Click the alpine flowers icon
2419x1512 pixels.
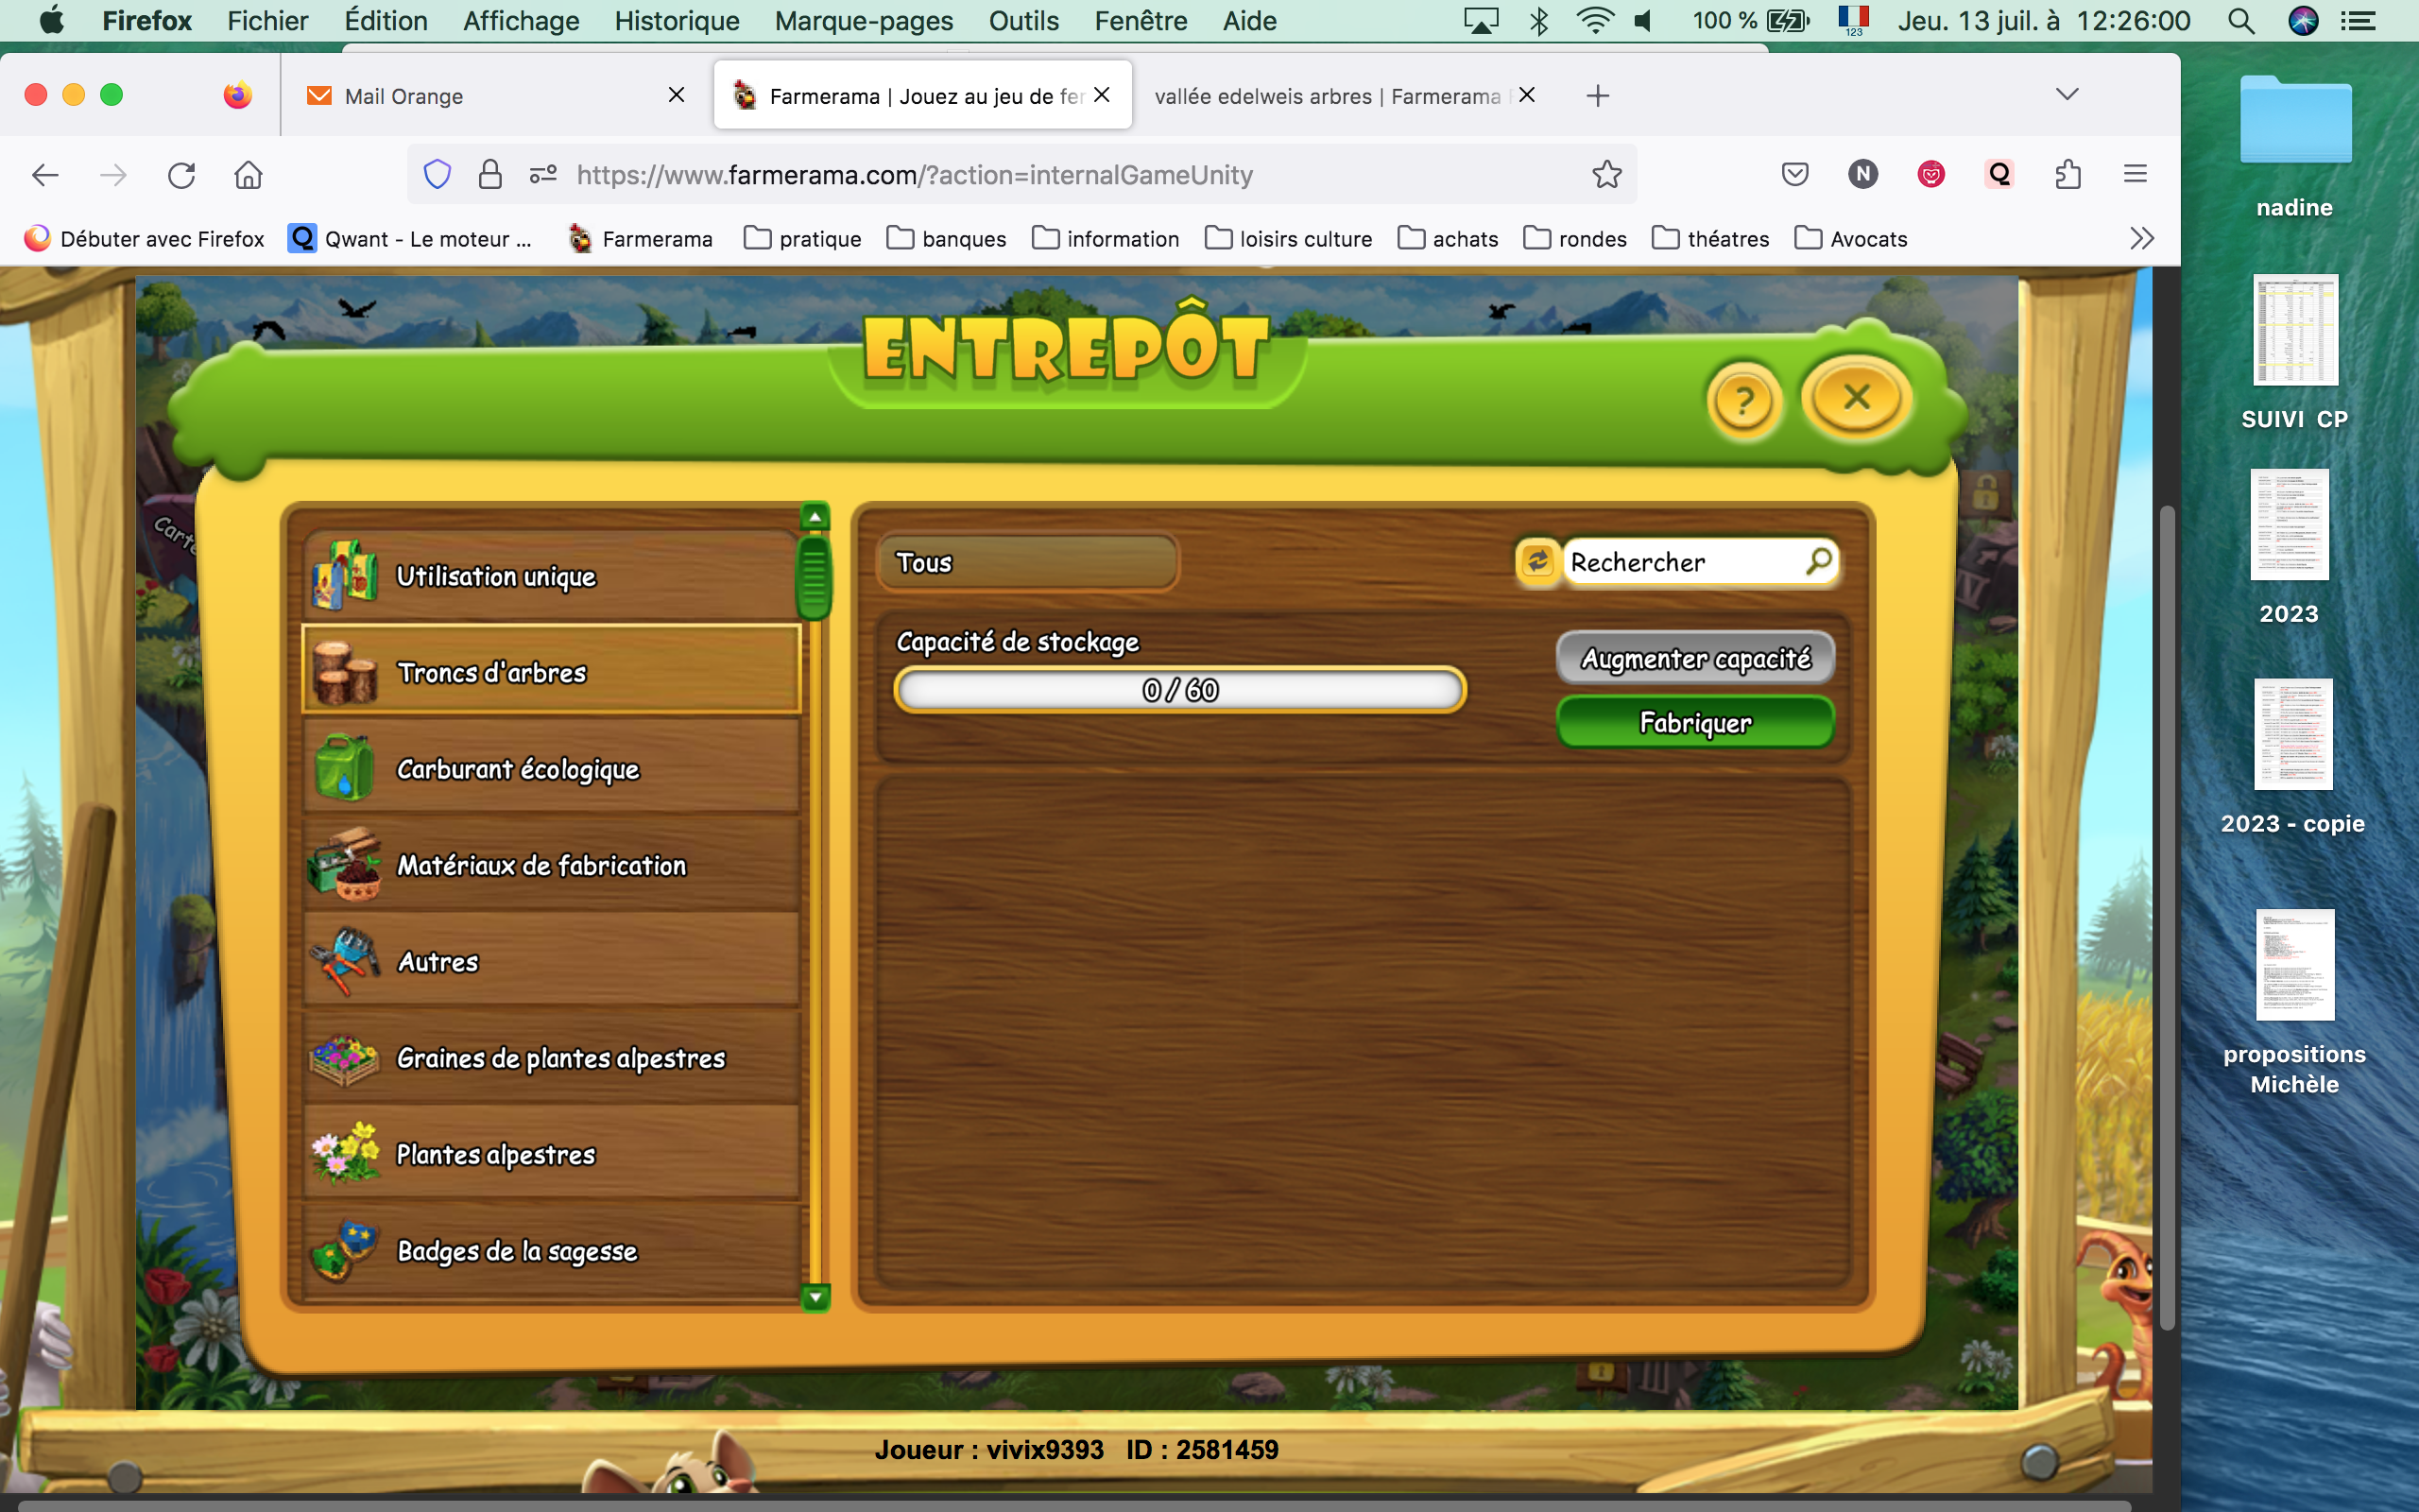pos(345,1153)
